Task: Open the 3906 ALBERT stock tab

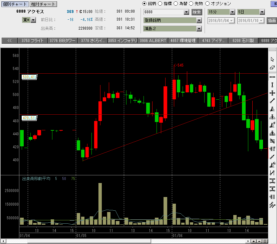Action: point(153,41)
